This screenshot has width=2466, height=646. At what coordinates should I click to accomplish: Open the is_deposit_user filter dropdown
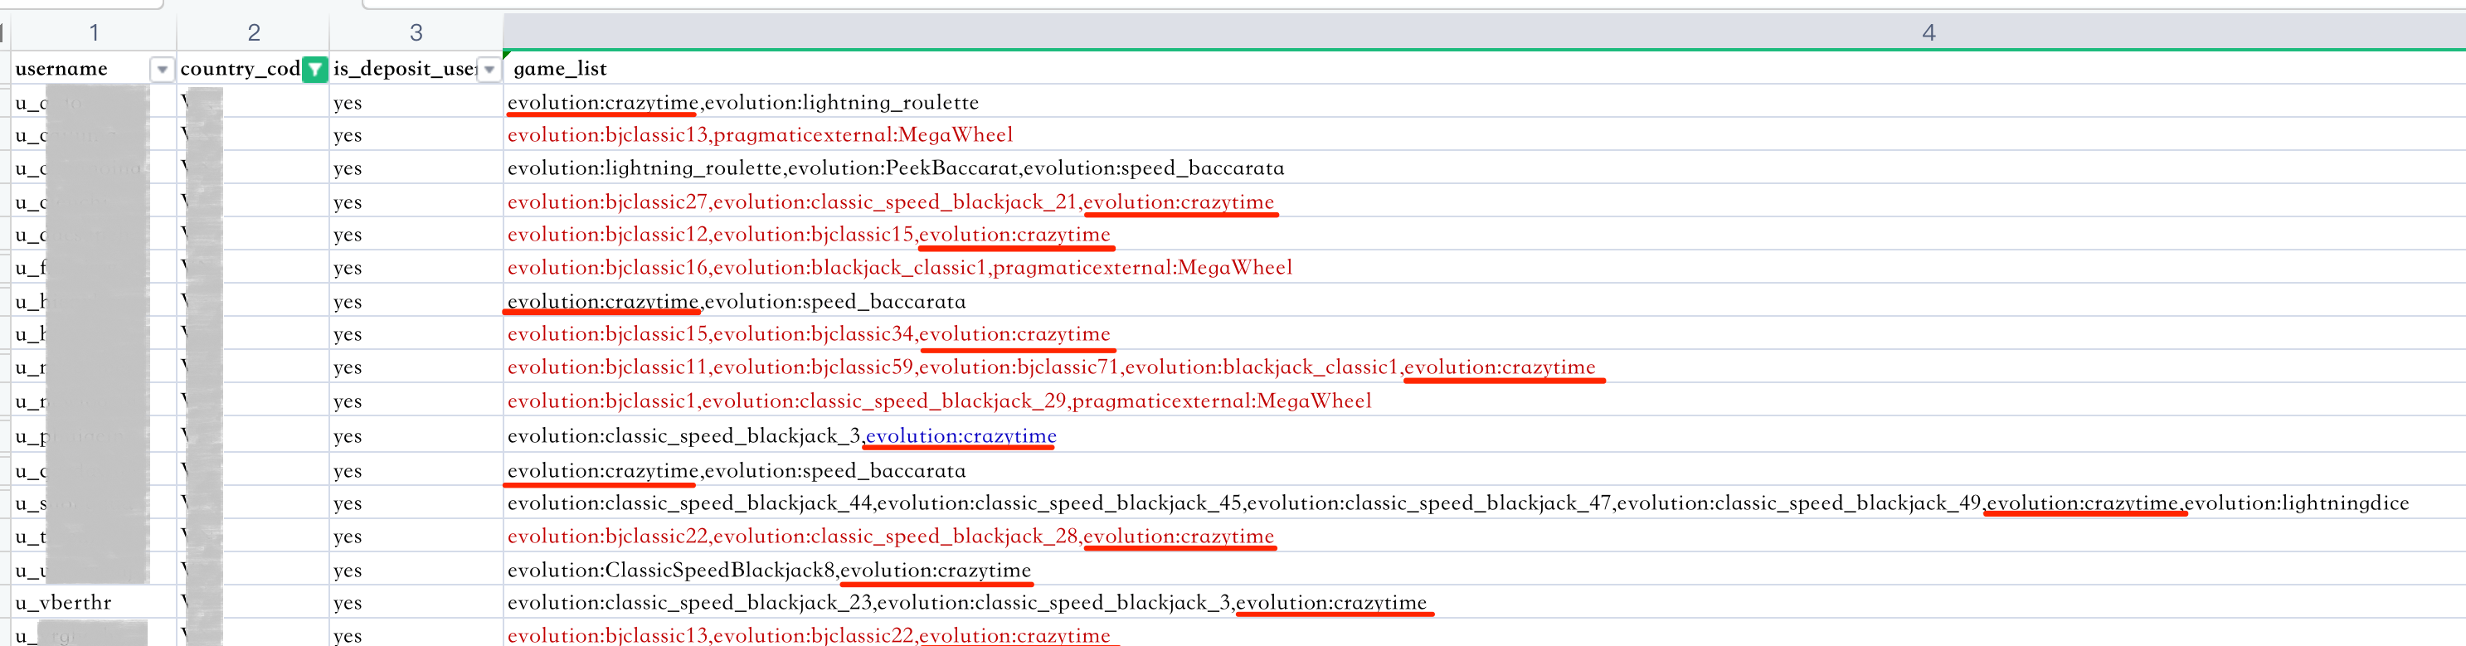click(489, 69)
